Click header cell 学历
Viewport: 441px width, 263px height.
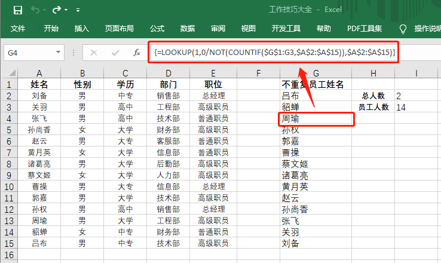[x=125, y=84]
